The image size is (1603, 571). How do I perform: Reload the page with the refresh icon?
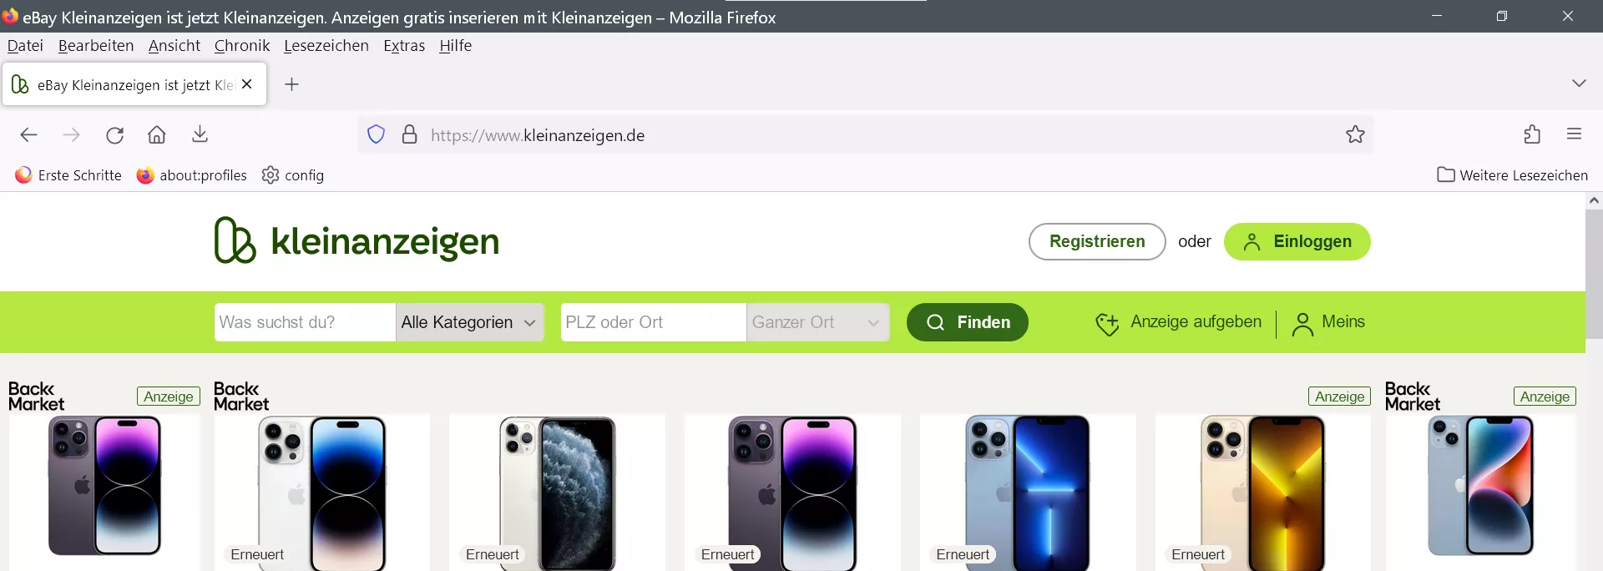point(114,135)
